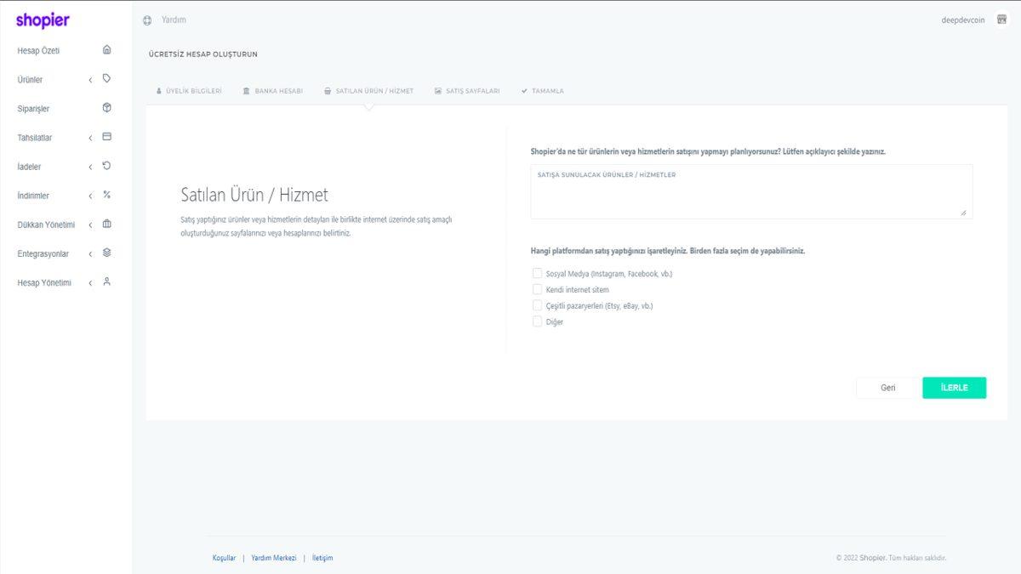Click the Entegrasyonlar layers icon
This screenshot has width=1021, height=574.
pos(106,253)
